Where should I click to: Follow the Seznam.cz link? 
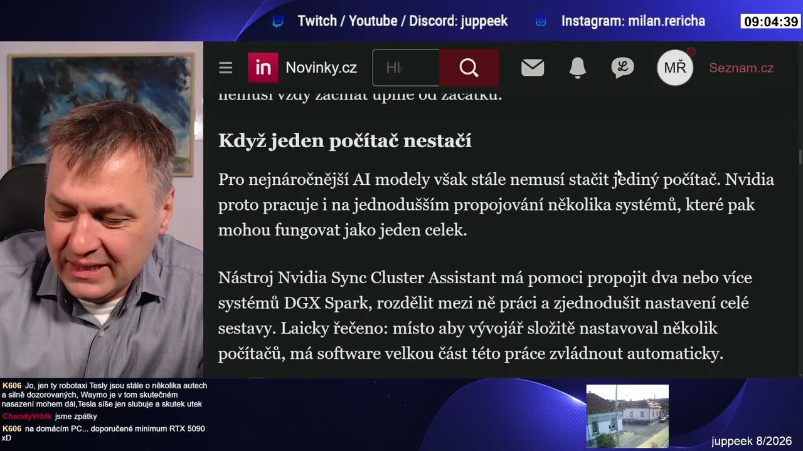(x=742, y=68)
